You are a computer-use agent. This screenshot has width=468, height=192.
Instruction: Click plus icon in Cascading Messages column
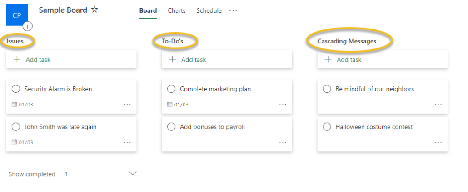point(327,59)
